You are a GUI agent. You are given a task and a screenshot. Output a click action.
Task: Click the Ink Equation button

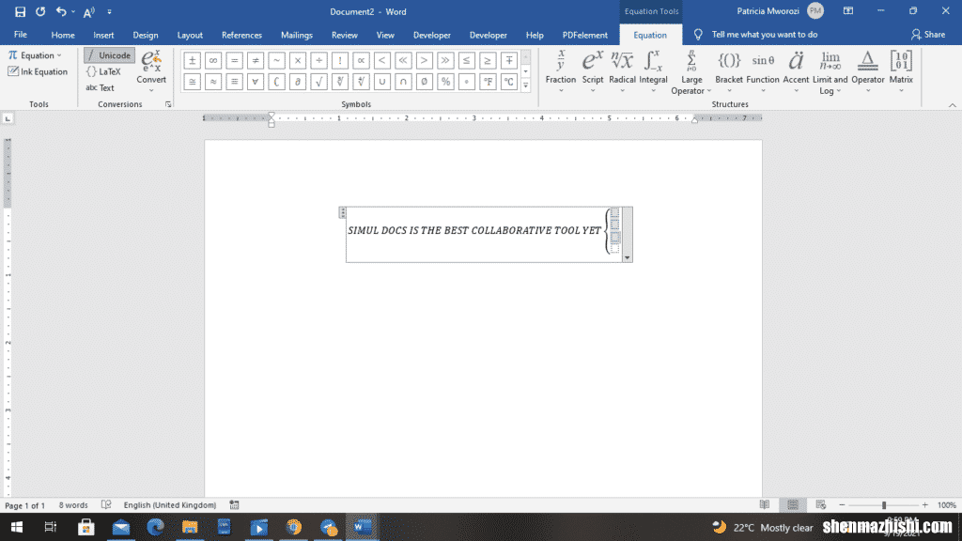pos(38,71)
